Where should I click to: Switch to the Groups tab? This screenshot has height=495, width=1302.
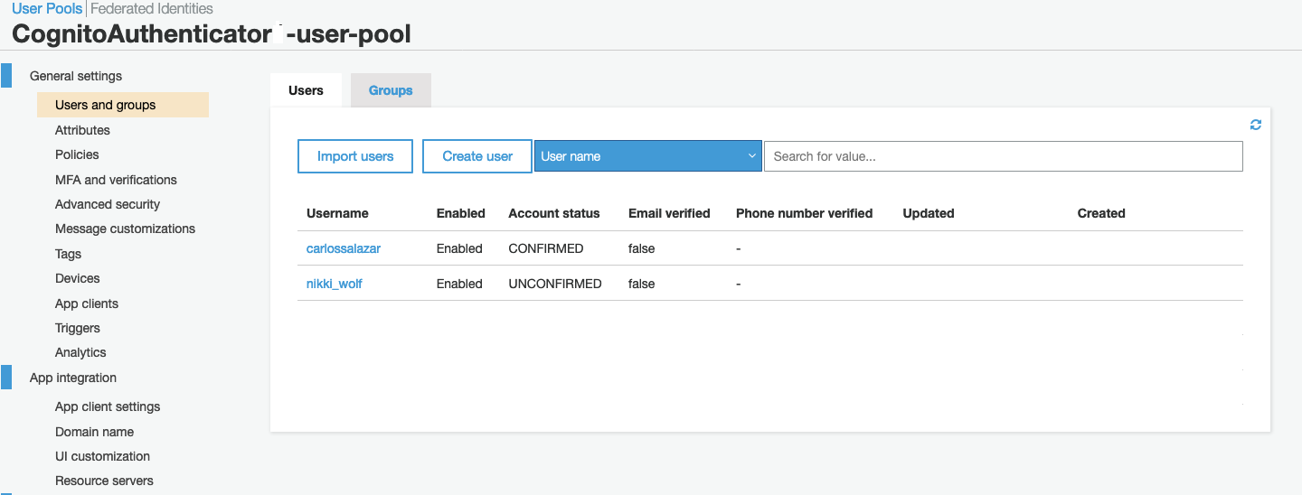click(391, 90)
